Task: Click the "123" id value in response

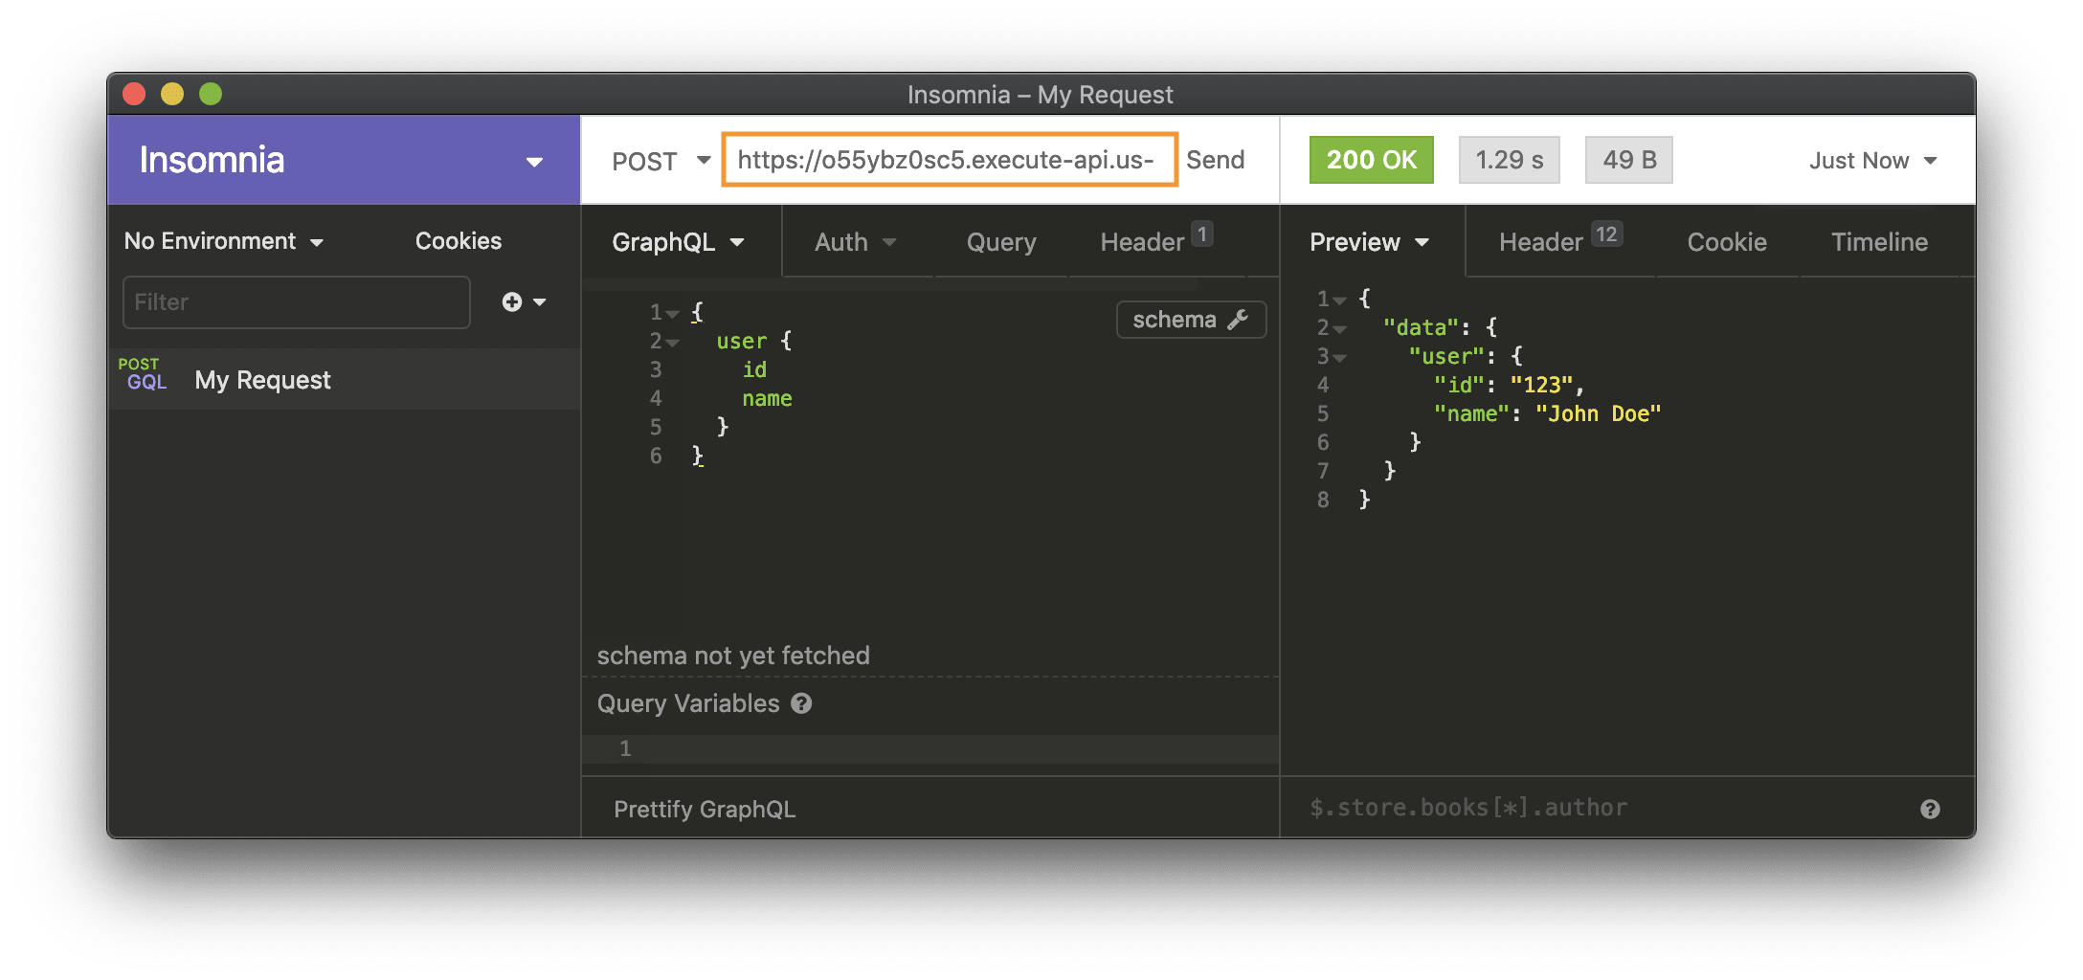Action: (1542, 385)
